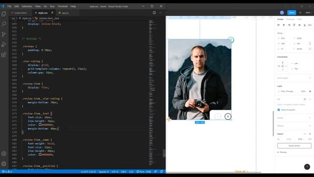314x177 pixels.
Task: Click the Figma Share button
Action: [x=292, y=13]
